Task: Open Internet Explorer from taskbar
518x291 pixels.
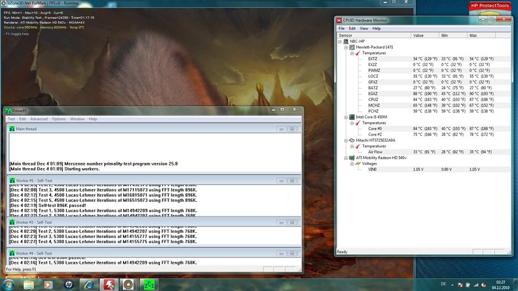Action: click(x=89, y=285)
